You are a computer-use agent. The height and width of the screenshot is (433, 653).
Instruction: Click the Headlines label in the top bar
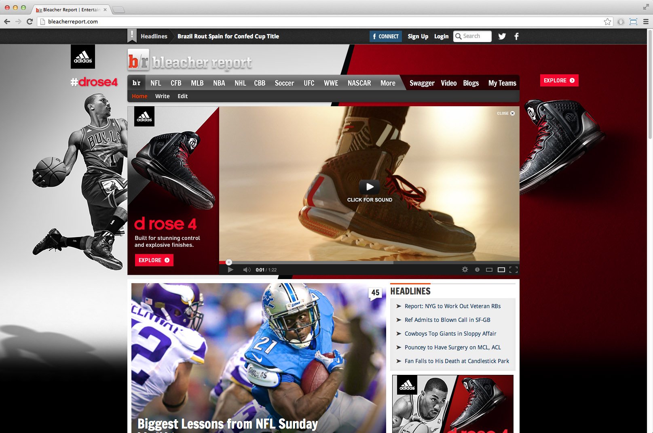[x=154, y=36]
